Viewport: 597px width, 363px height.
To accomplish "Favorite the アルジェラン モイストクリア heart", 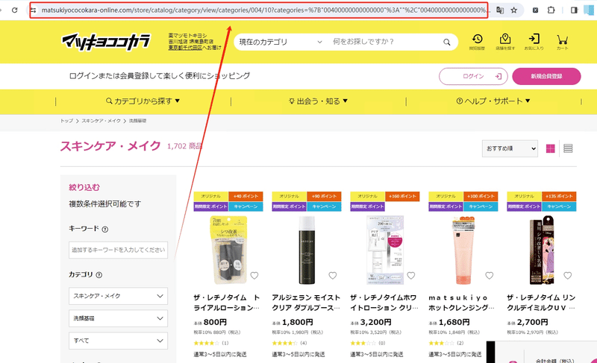I will click(x=333, y=276).
